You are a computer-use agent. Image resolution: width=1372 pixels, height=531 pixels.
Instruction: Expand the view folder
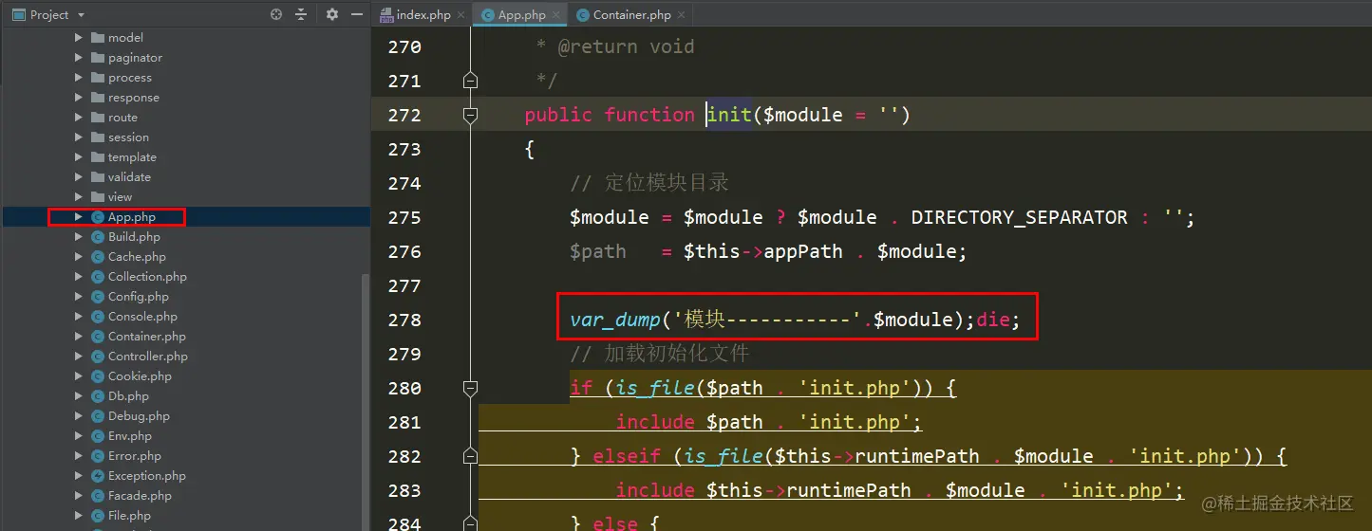pos(79,197)
